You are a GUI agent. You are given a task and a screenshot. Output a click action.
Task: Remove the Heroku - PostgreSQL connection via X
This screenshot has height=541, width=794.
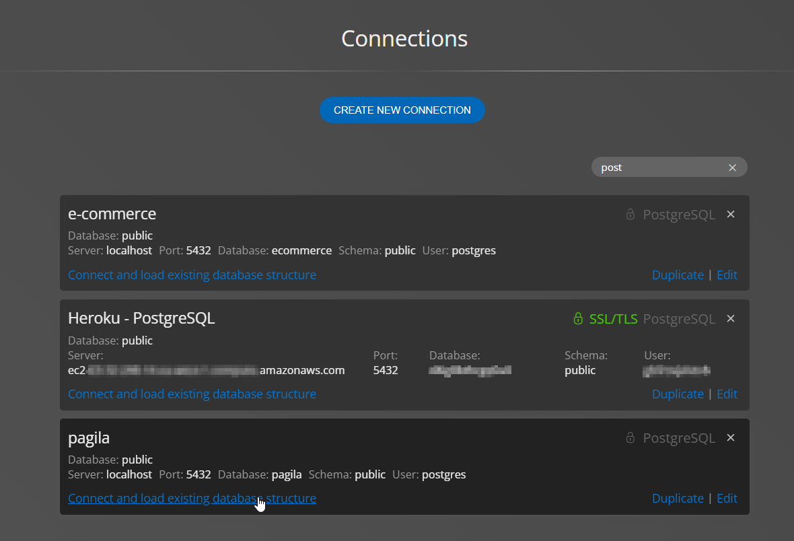click(x=731, y=318)
